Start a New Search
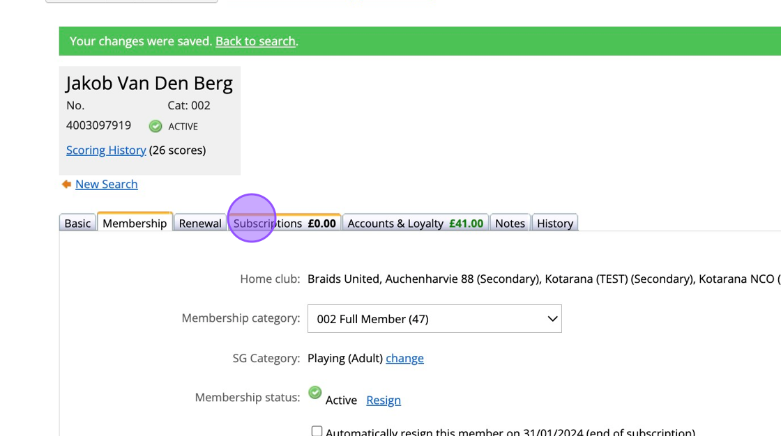The width and height of the screenshot is (781, 436). [107, 185]
